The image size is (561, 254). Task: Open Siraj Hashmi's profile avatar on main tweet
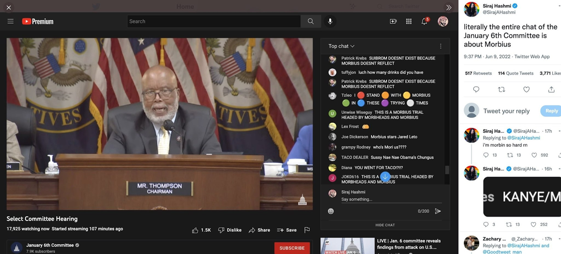coord(471,9)
